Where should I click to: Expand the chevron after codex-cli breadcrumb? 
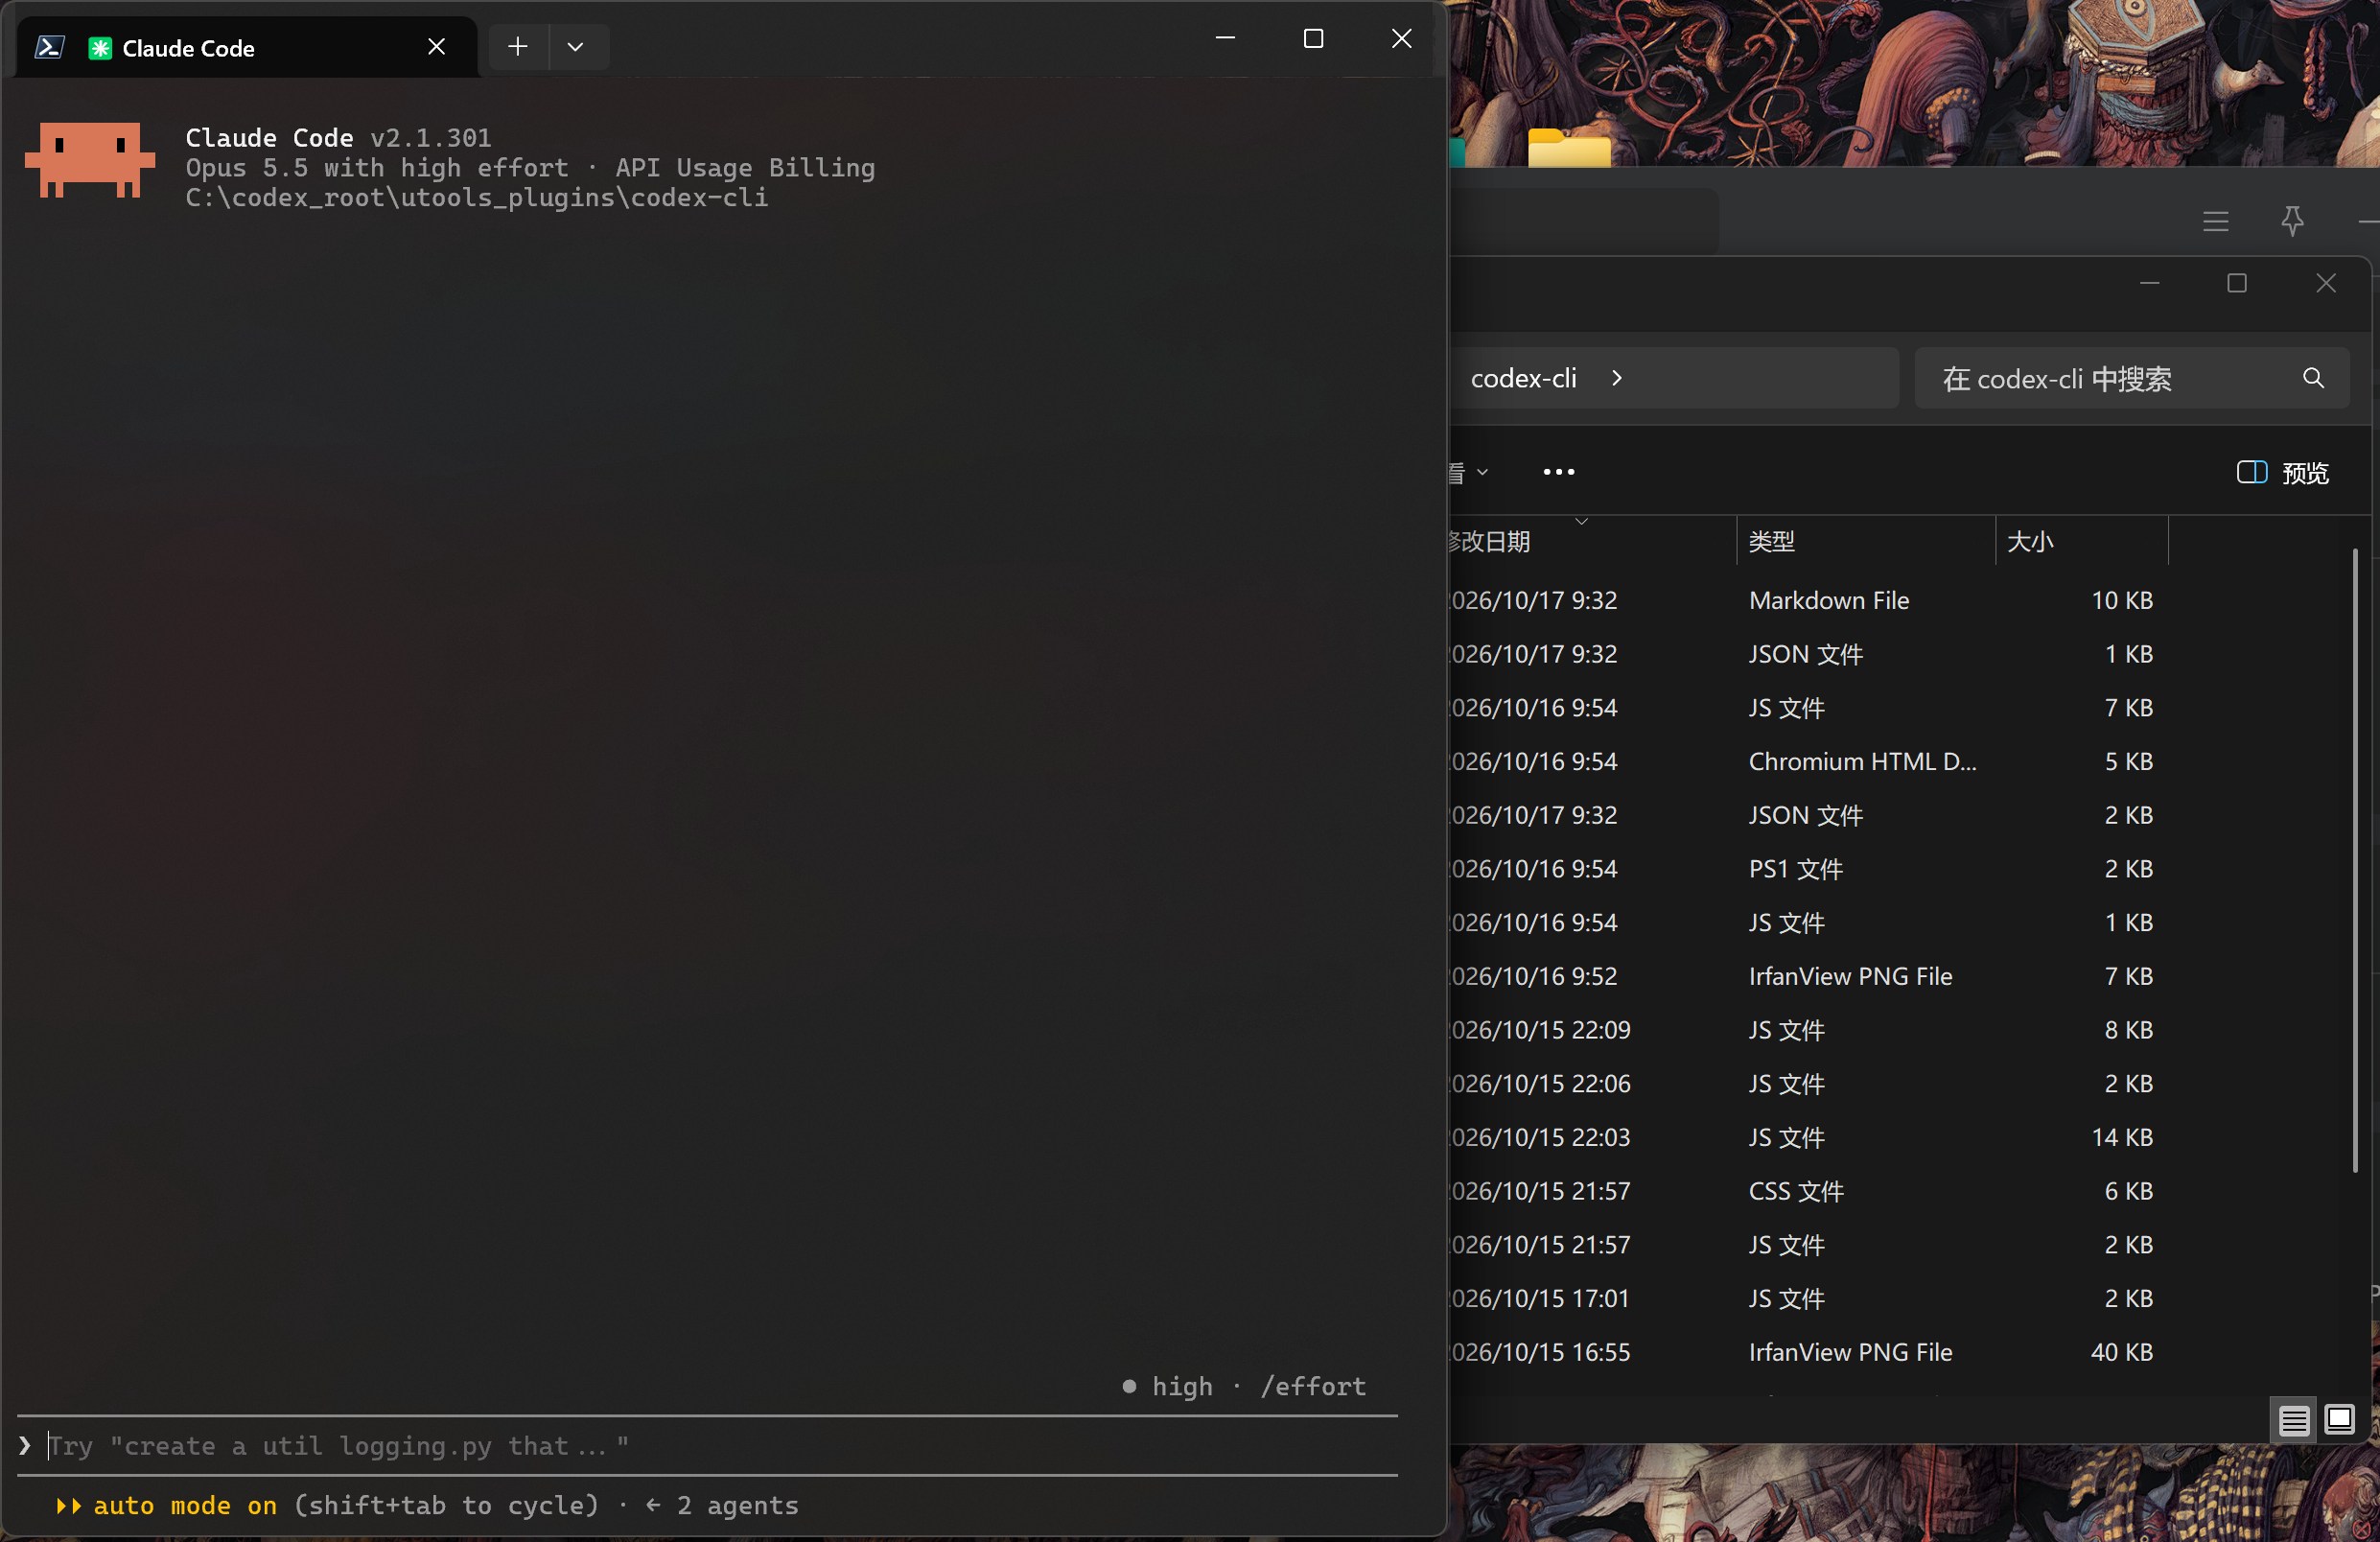[1617, 378]
